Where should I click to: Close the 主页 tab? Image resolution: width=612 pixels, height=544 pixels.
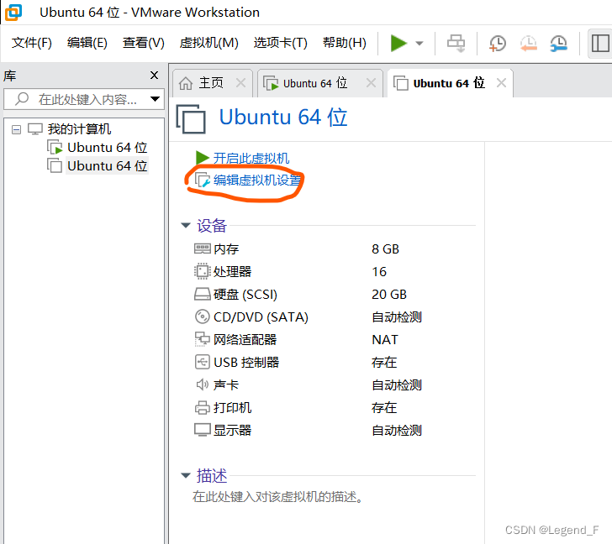point(240,83)
